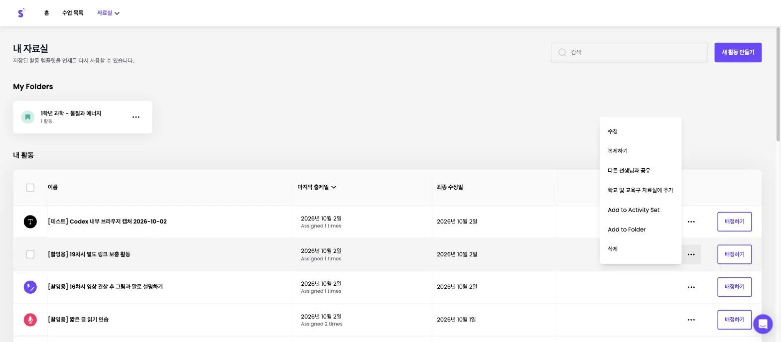Open [촬영용] 19차시 별도 링크 보충 활동
Viewport: 781px width, 342px height.
(x=89, y=254)
